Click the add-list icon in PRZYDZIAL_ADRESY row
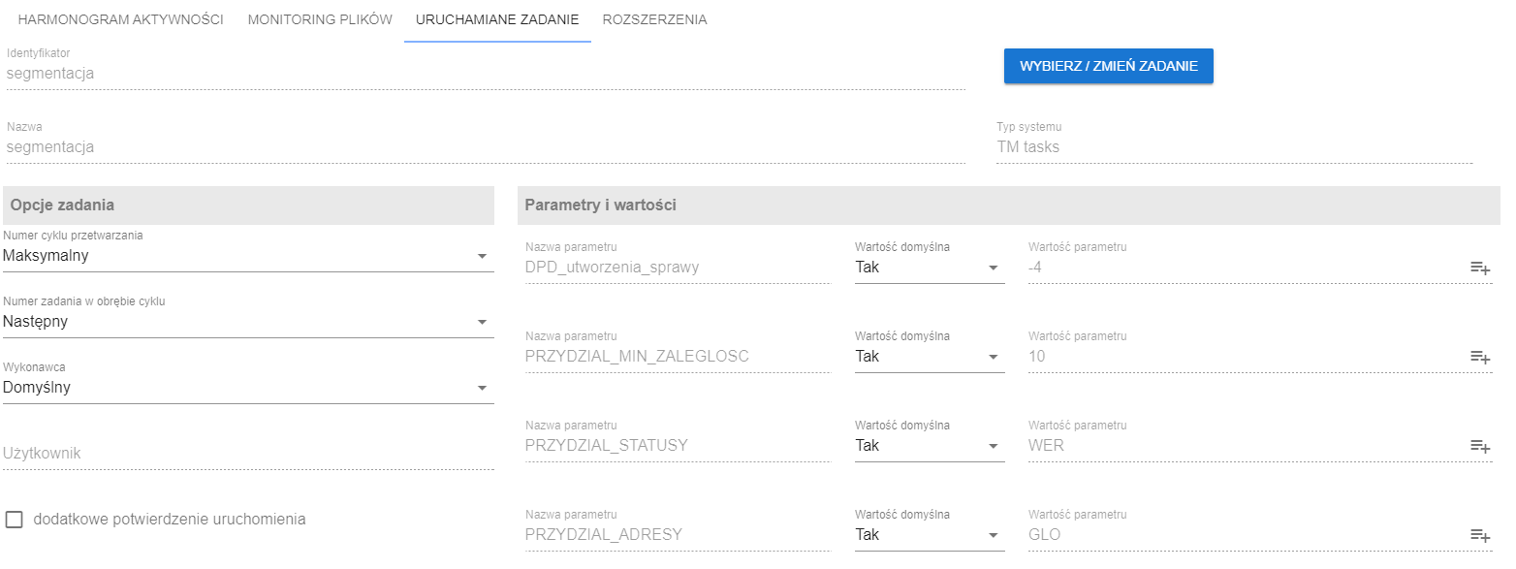 pos(1480,535)
